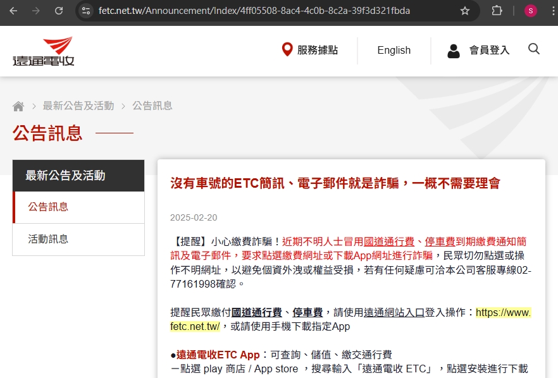Go to home via breadcrumb house icon
This screenshot has height=378, width=558.
(18, 106)
